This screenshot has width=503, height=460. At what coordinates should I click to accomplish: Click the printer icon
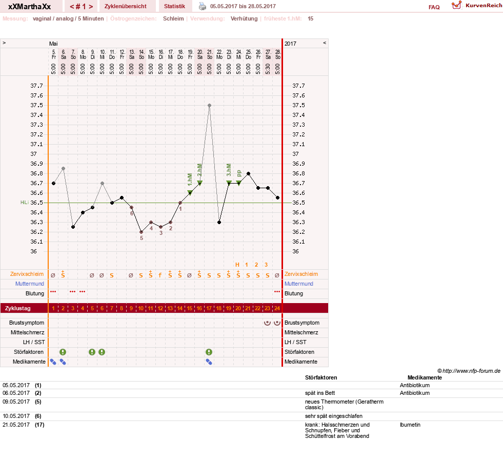point(203,6)
